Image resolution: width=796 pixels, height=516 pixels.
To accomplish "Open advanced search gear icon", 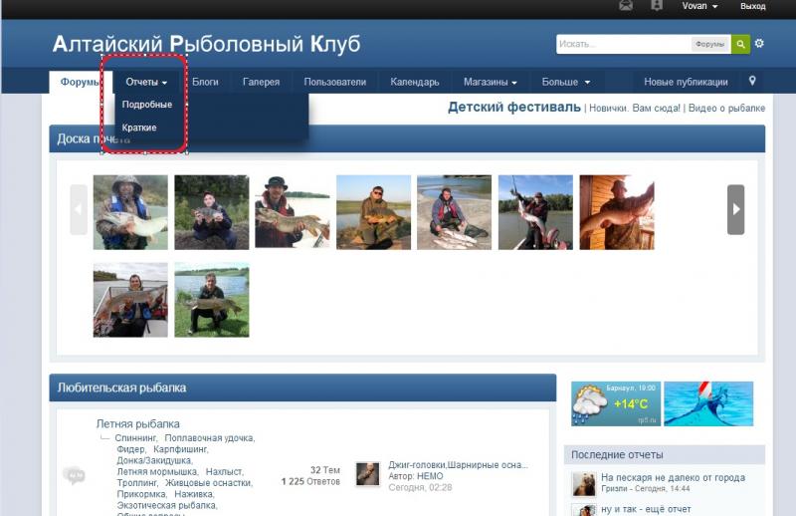I will coord(760,44).
